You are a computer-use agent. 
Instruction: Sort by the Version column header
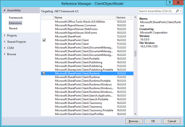point(123,18)
